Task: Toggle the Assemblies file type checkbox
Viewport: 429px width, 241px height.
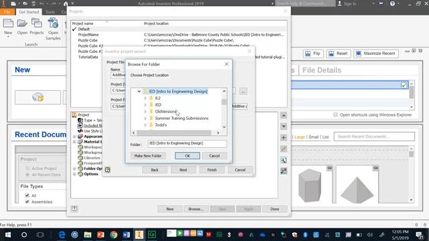Action: point(27,202)
